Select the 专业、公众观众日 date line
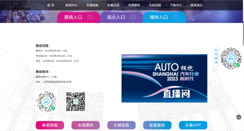This screenshot has width=244, height=131. coord(57,61)
